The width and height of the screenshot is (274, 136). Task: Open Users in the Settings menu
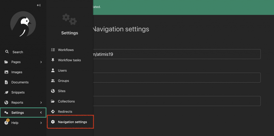[62, 71]
